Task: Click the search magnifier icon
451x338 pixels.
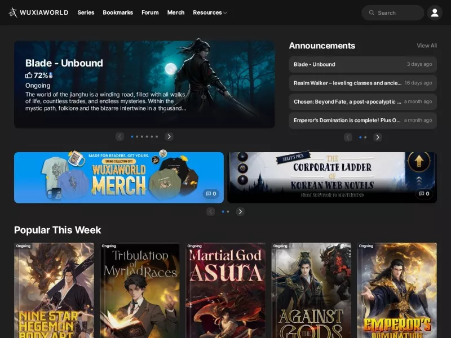Action: pyautogui.click(x=372, y=12)
